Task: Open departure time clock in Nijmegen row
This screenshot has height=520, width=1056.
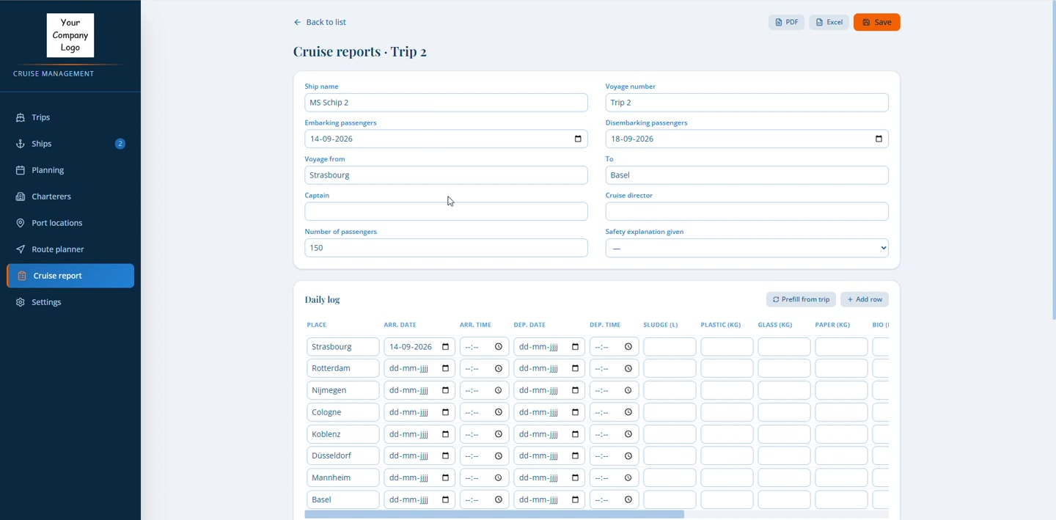Action: click(x=628, y=390)
